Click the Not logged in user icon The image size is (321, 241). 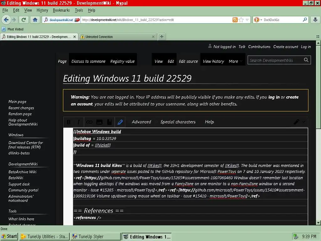210,46
